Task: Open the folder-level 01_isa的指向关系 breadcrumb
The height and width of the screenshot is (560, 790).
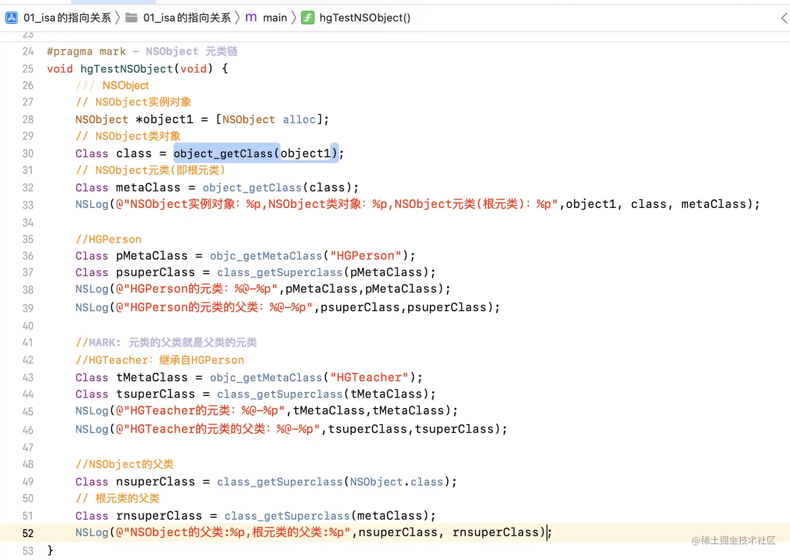Action: coord(187,18)
